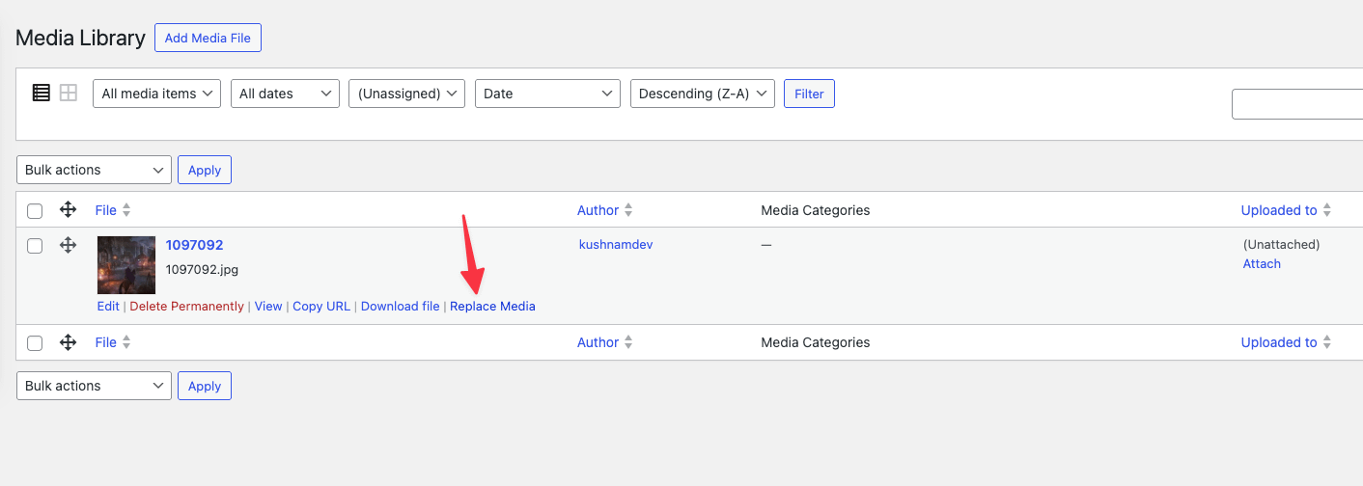Sort by Author column arrows in header
This screenshot has height=486, width=1363.
[628, 210]
